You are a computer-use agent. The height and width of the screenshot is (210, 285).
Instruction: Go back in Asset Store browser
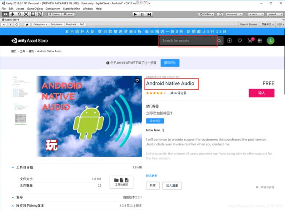pyautogui.click(x=4, y=24)
